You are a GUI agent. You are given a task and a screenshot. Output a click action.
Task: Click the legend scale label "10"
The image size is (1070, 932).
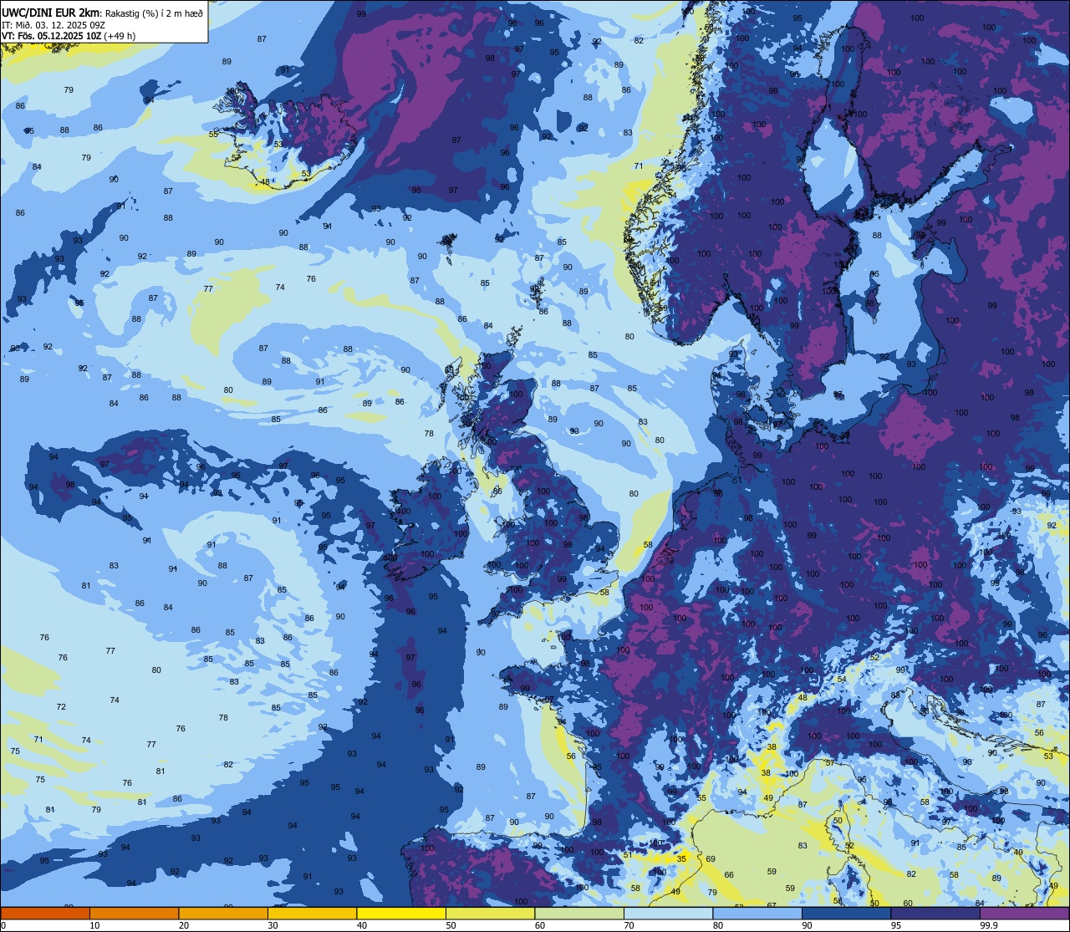tap(94, 925)
